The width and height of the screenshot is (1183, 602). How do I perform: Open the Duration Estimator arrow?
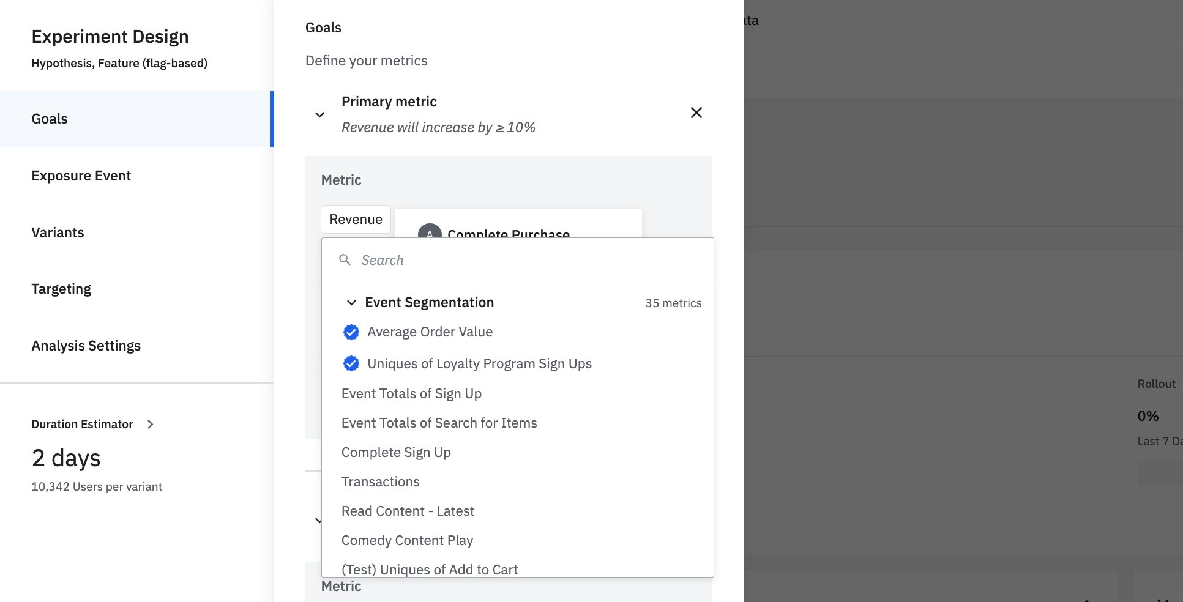(151, 424)
